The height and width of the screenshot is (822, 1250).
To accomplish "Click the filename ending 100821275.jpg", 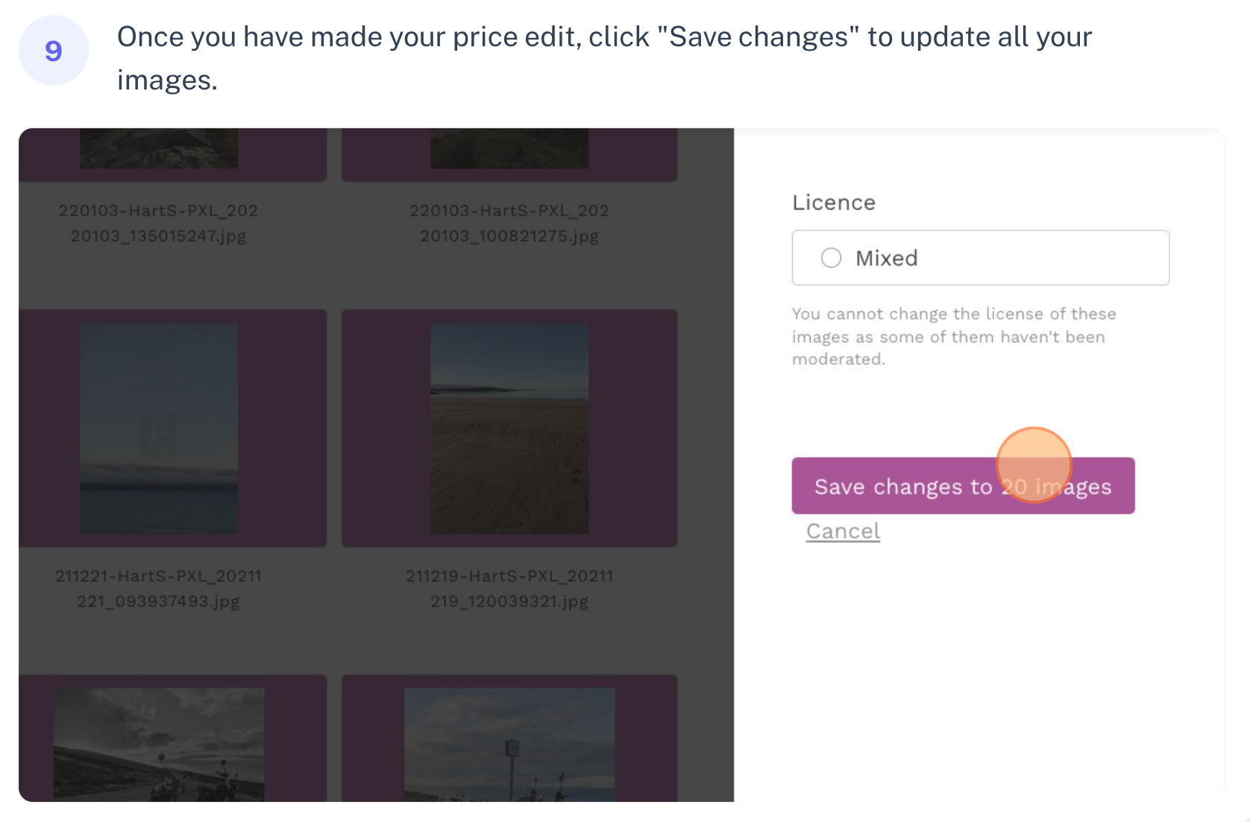I will 509,223.
